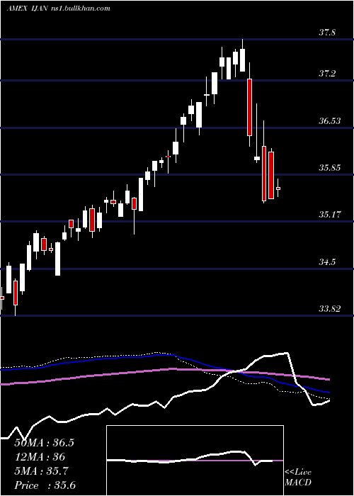Click the 50MA : 36.5 readout
The width and height of the screenshot is (354, 496).
[x=44, y=443]
